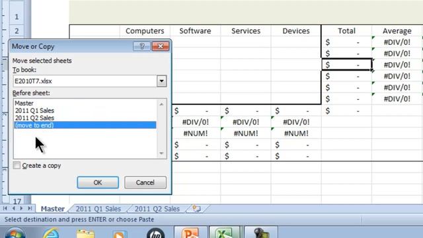Open the Windows Start button
Image resolution: width=423 pixels, height=238 pixels.
click(x=15, y=233)
